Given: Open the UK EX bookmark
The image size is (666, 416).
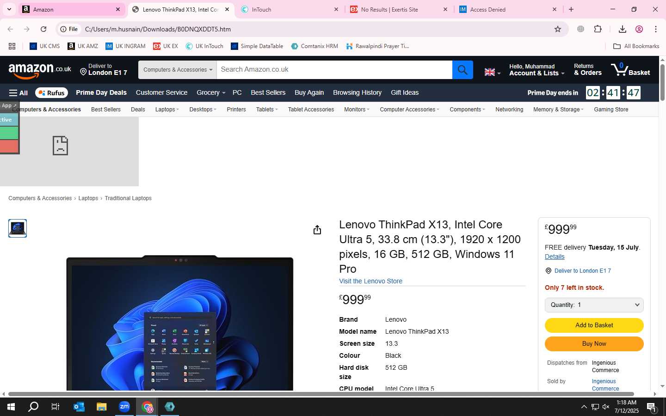Looking at the screenshot, I should pos(166,46).
